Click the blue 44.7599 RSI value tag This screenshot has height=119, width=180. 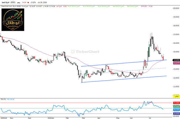(x=177, y=110)
